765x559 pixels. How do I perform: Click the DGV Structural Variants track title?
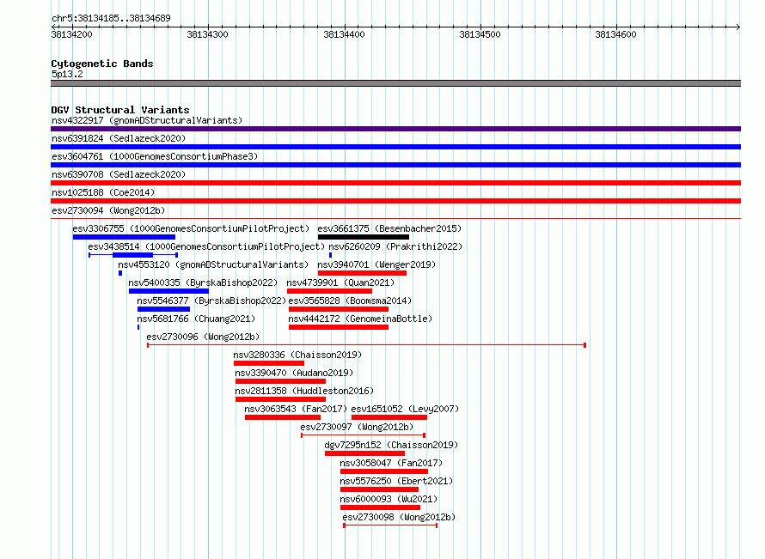pos(120,110)
